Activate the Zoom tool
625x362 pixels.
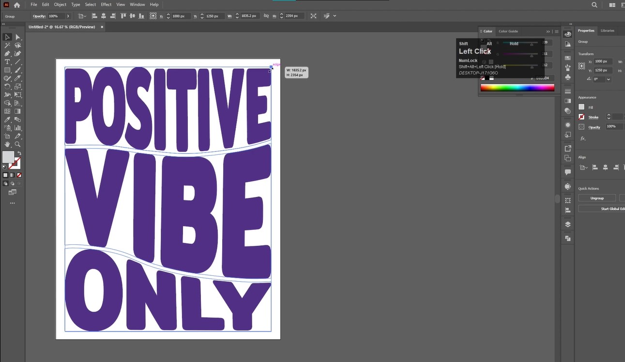point(18,144)
